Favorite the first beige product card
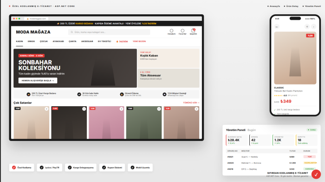The image size is (325, 182). pyautogui.click(x=46, y=109)
